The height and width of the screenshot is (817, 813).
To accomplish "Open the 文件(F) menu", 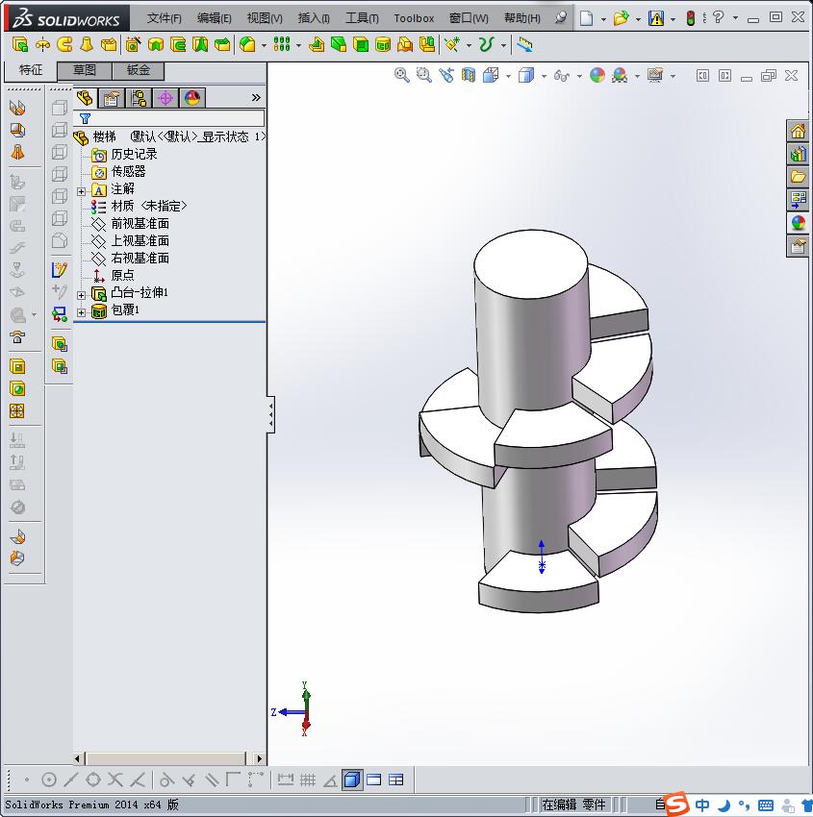I will [164, 18].
